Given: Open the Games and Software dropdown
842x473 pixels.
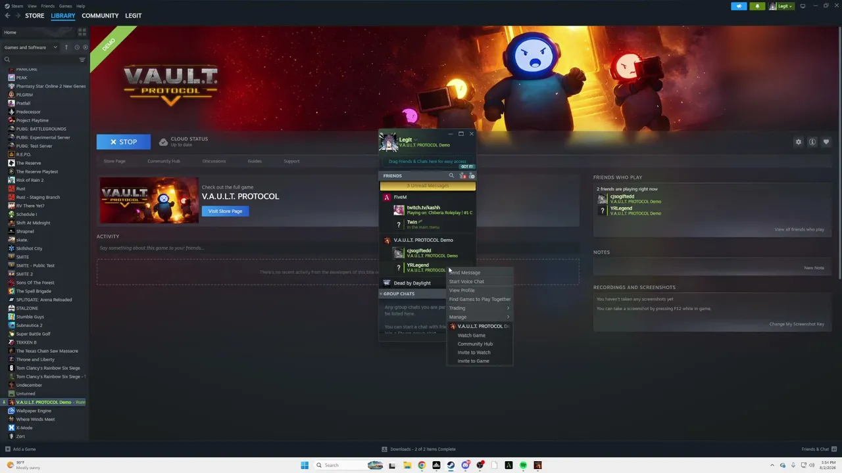Looking at the screenshot, I should [30, 47].
